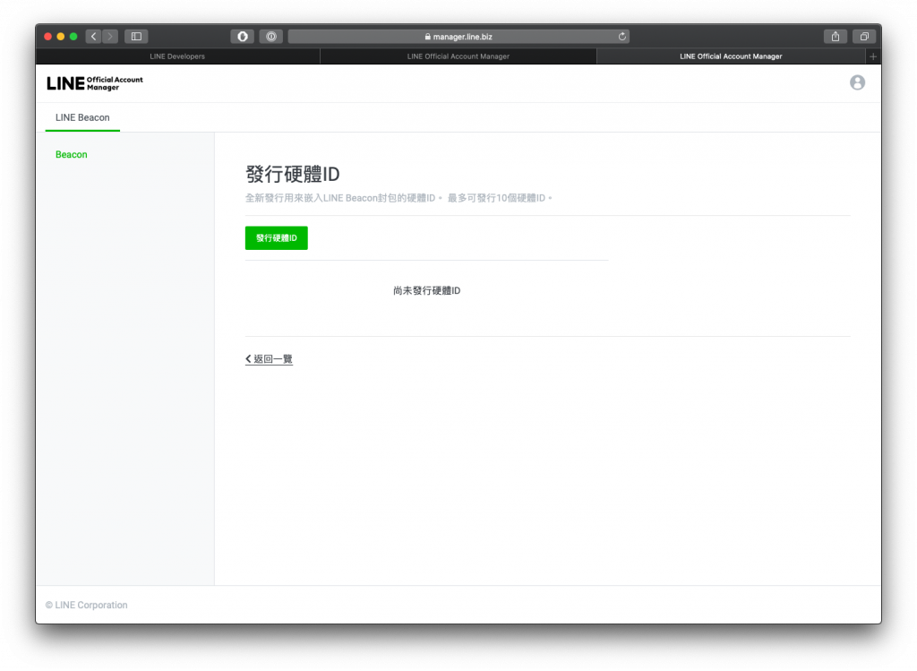917x671 pixels.
Task: Minimize the Safari window with yellow button
Action: (60, 36)
